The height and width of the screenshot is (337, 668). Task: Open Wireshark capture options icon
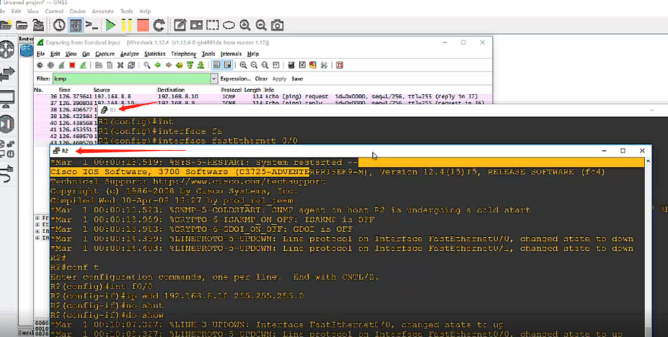click(51, 65)
